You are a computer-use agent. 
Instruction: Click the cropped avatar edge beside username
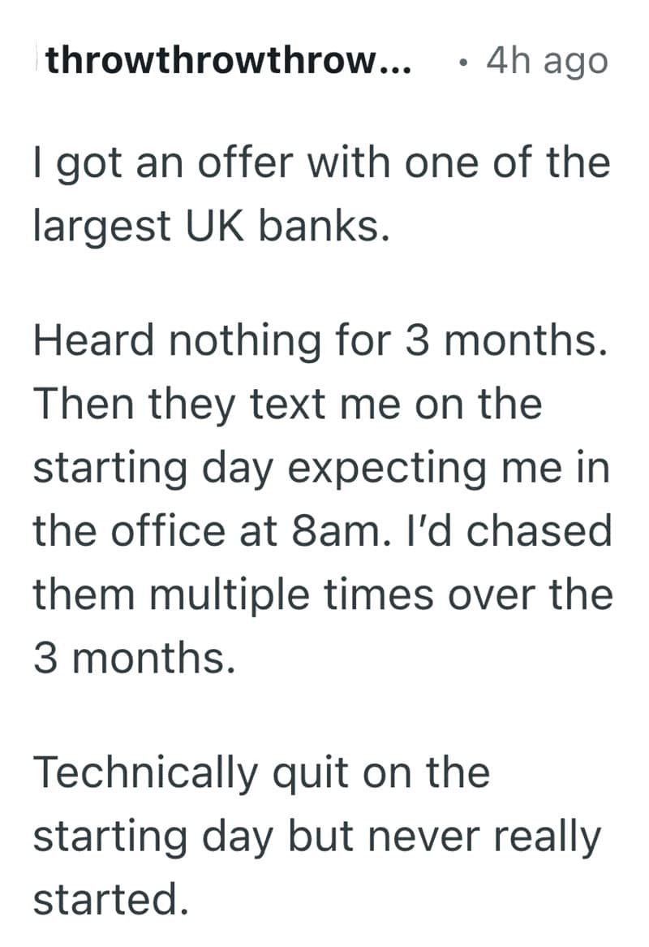point(37,62)
